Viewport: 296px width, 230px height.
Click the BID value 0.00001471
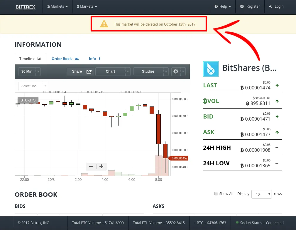256,119
